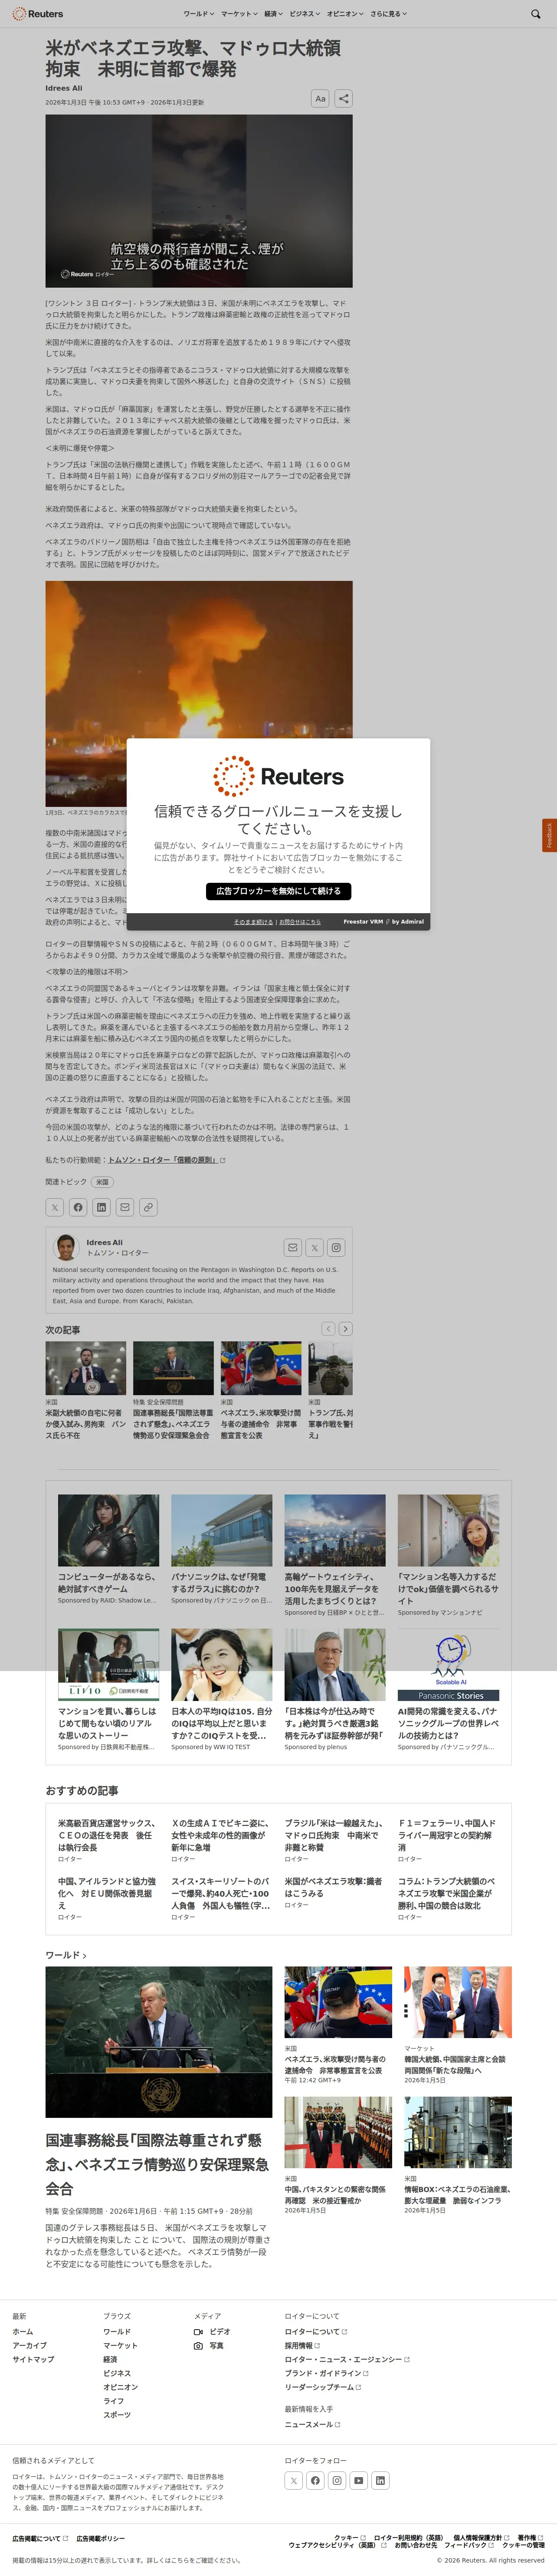Open footer サイトマップ link

(33, 2359)
